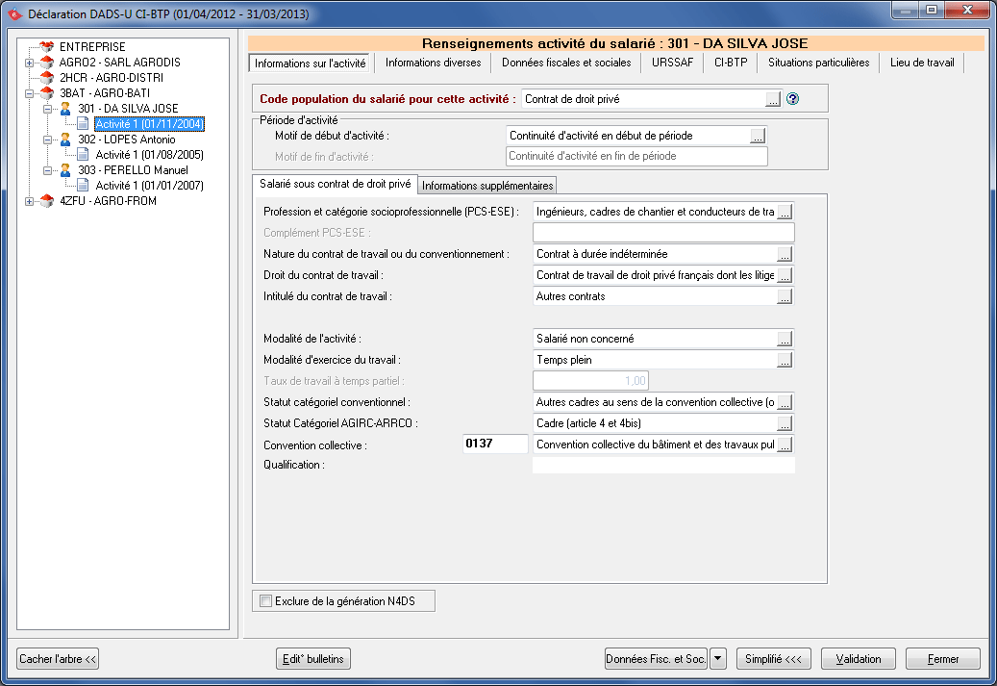Screen dimensions: 997x686
Task: Enable Exclure de la génération N4DS checkbox
Action: (x=266, y=602)
